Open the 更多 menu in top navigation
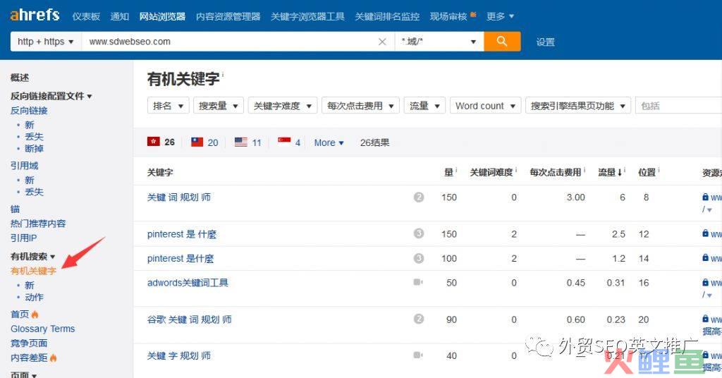Image resolution: width=722 pixels, height=378 pixels. [500, 17]
